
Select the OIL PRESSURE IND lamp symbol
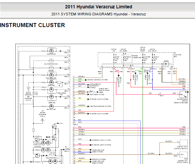(51, 61)
